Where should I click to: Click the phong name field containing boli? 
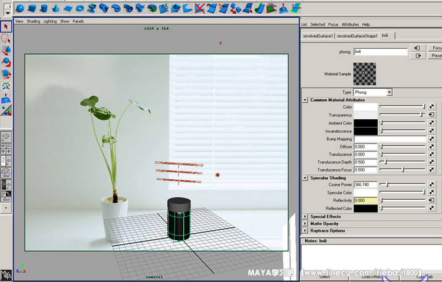(x=381, y=52)
